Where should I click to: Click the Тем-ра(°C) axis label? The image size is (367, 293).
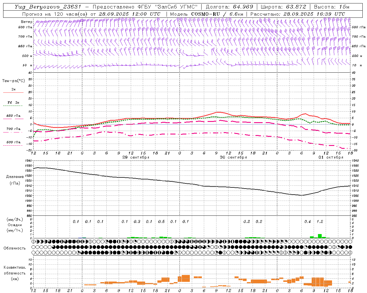tap(13, 81)
